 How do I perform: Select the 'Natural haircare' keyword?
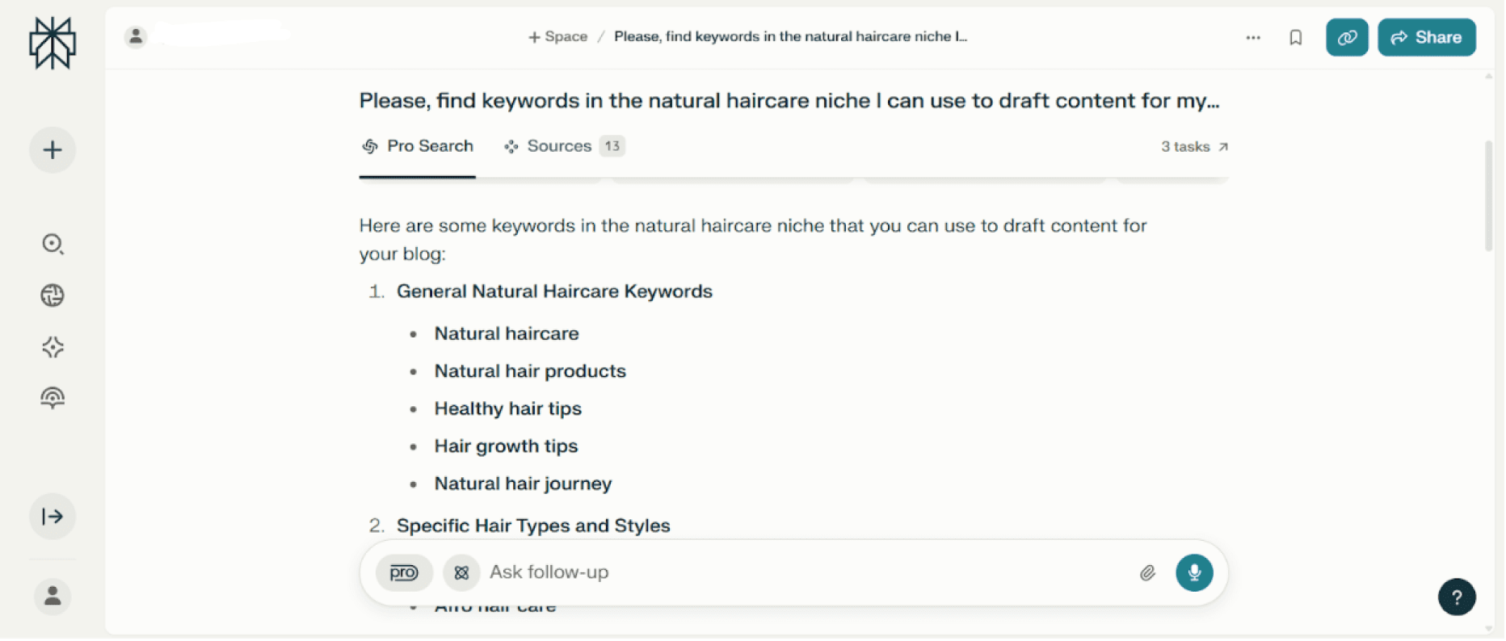click(507, 333)
